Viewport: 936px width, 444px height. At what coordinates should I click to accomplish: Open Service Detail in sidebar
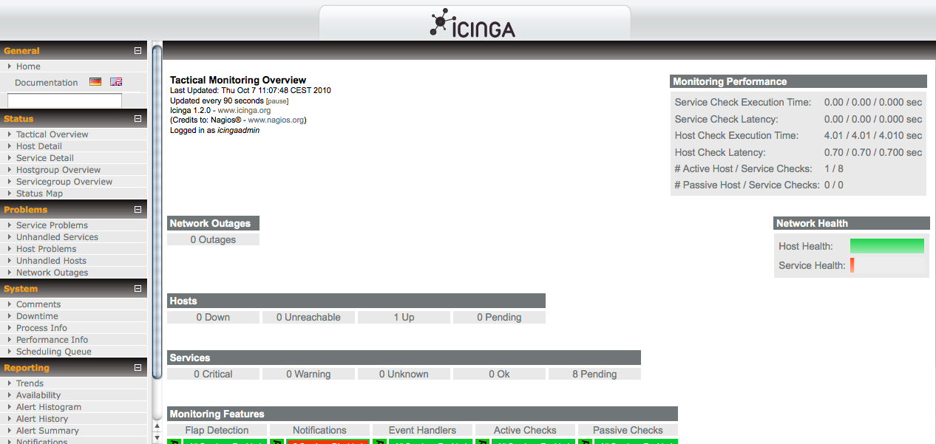(x=45, y=158)
